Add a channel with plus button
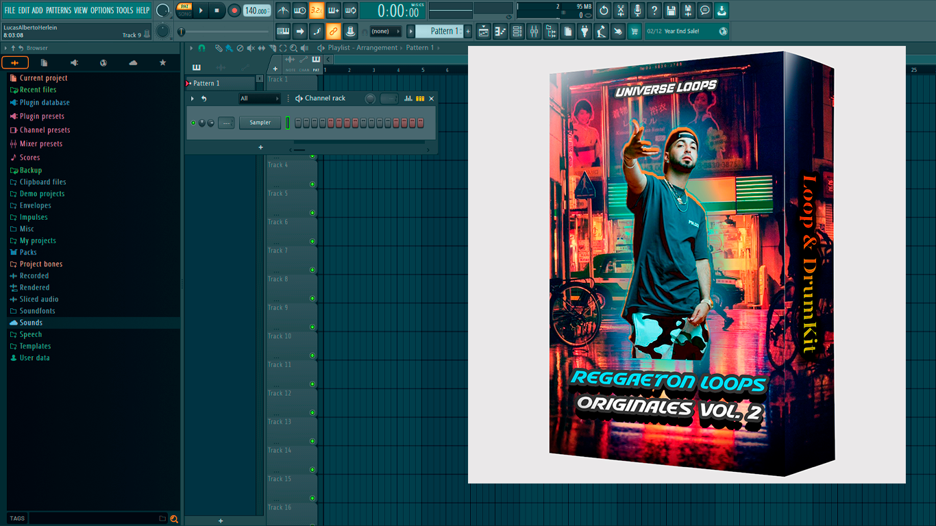 pos(260,147)
